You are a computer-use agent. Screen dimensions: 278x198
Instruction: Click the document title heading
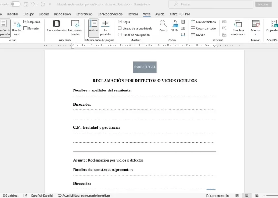click(145, 81)
